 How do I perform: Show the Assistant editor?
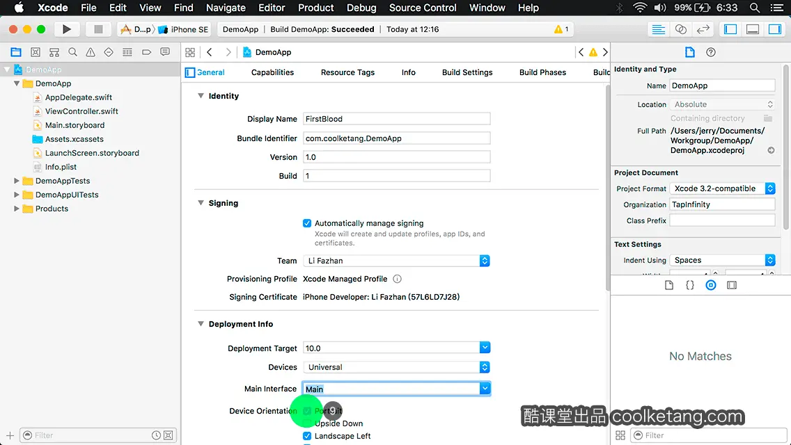point(680,29)
